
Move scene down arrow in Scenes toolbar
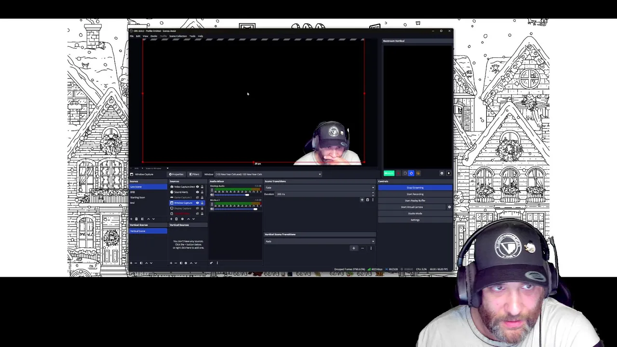[x=153, y=219]
